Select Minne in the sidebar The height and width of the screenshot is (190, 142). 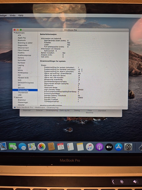(20, 70)
